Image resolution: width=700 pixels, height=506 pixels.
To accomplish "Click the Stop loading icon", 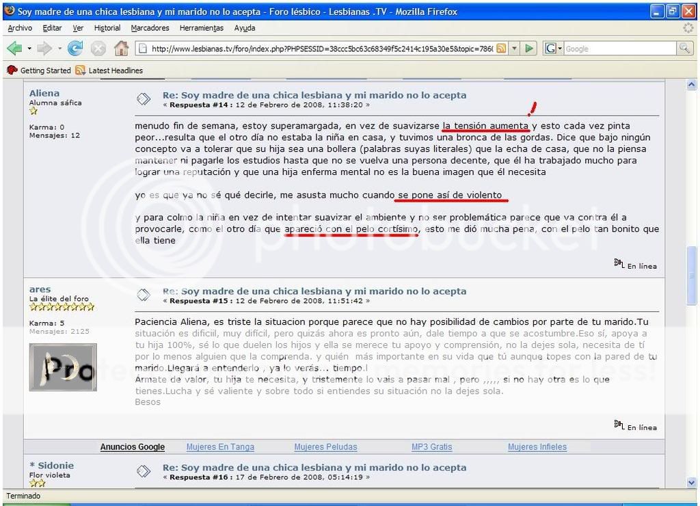I will (98, 49).
